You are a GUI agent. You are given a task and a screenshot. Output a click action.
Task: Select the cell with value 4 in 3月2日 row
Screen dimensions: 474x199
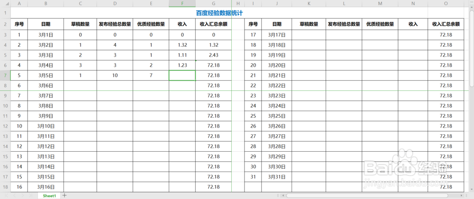(115, 45)
